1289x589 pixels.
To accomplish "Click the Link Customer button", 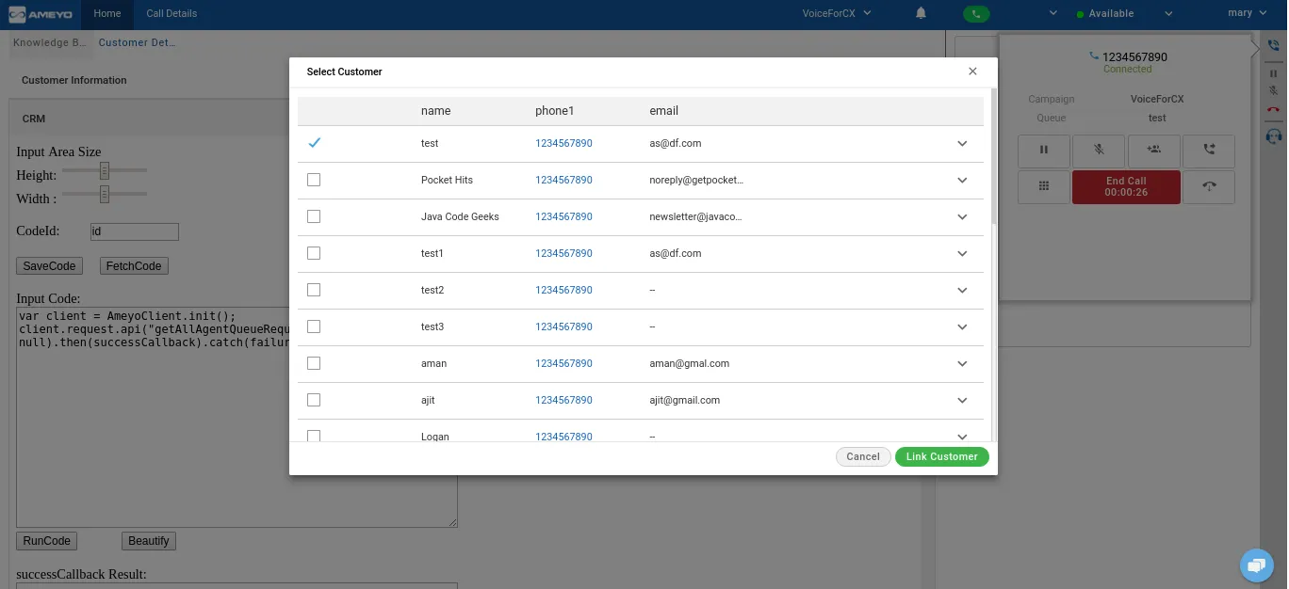I will point(942,456).
